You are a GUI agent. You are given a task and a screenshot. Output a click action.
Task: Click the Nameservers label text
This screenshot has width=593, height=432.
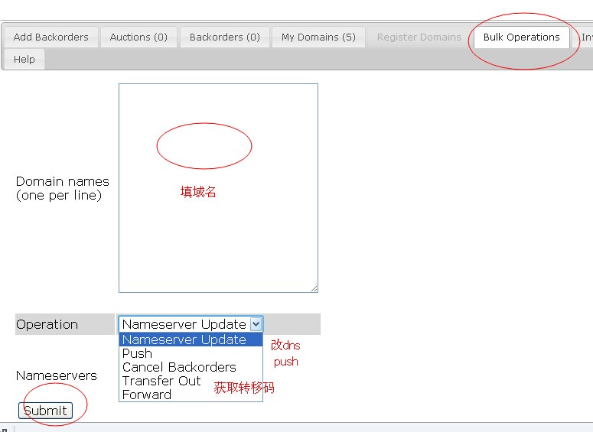pyautogui.click(x=57, y=375)
